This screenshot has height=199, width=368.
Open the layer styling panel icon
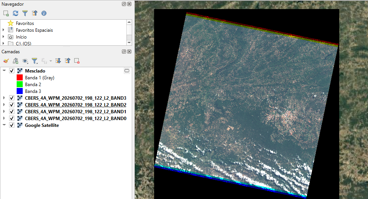coord(6,61)
